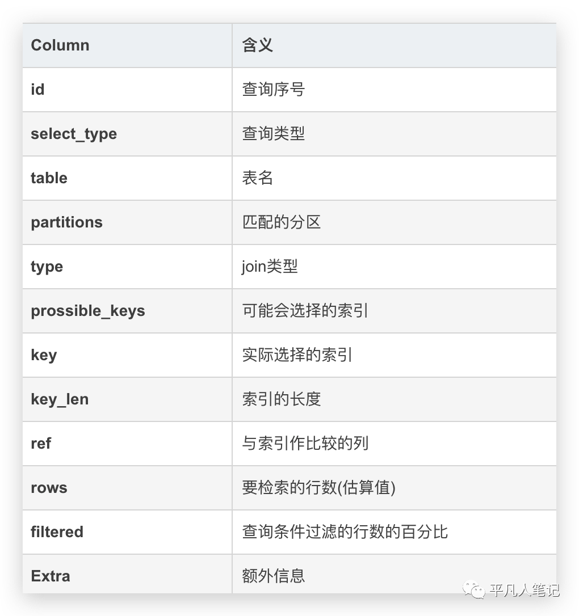Click the key_len cell
Screen dimensions: 579x616
[127, 399]
